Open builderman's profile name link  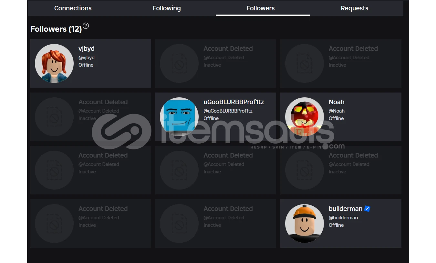point(345,209)
